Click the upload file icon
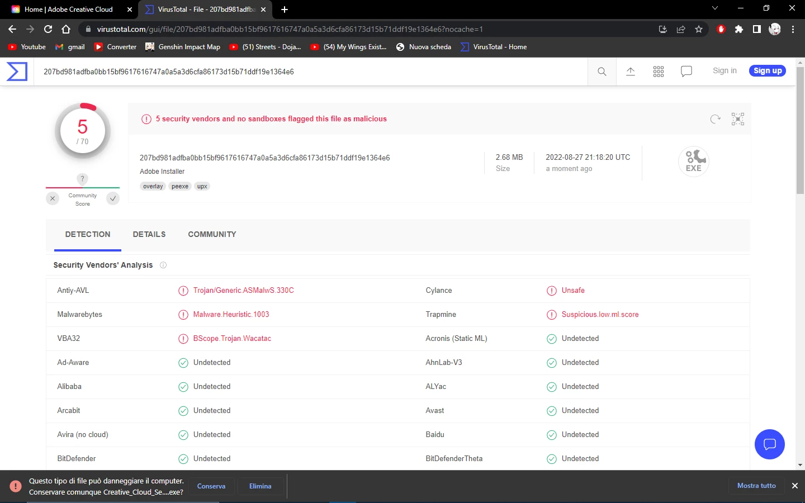This screenshot has width=805, height=503. (x=631, y=72)
